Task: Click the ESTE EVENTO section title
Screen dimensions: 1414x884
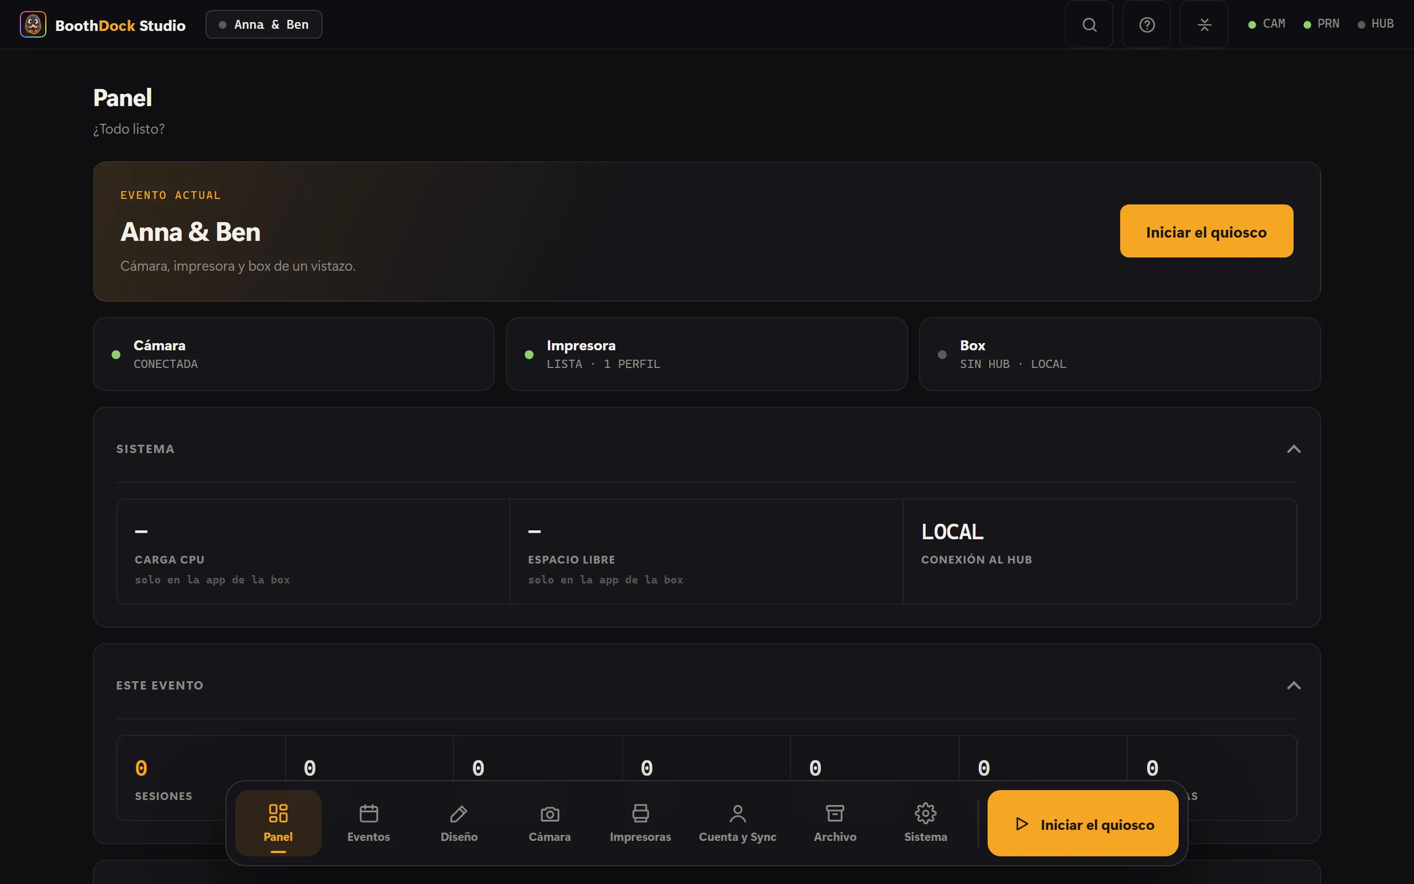Action: [x=160, y=685]
